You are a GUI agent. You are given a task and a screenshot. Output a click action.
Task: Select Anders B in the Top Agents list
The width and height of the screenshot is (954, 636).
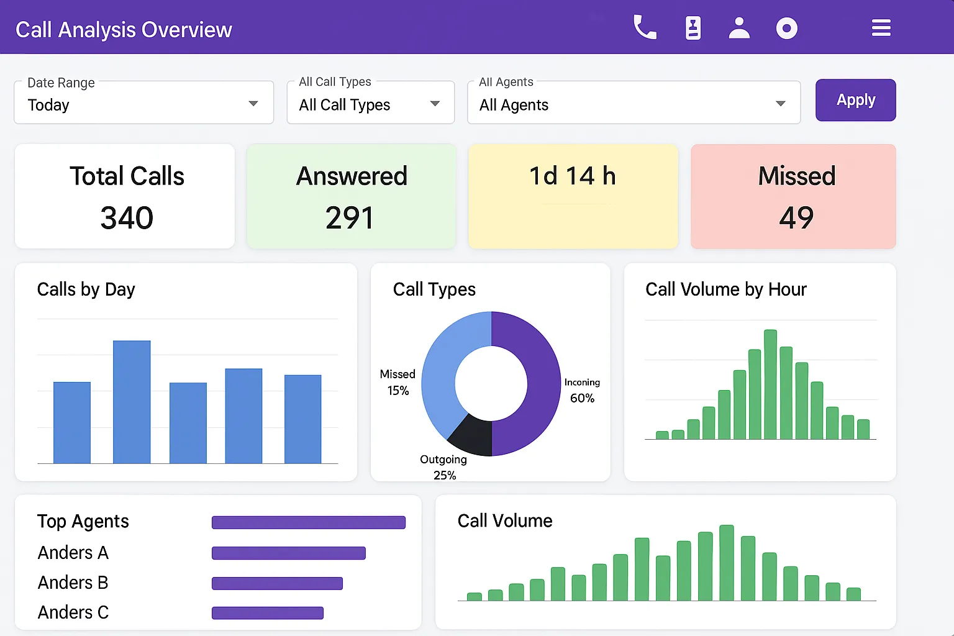(x=73, y=583)
